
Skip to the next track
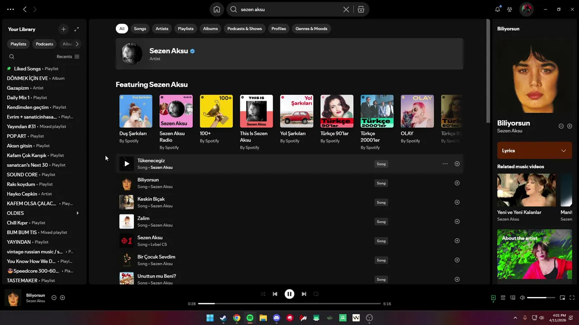pos(304,294)
